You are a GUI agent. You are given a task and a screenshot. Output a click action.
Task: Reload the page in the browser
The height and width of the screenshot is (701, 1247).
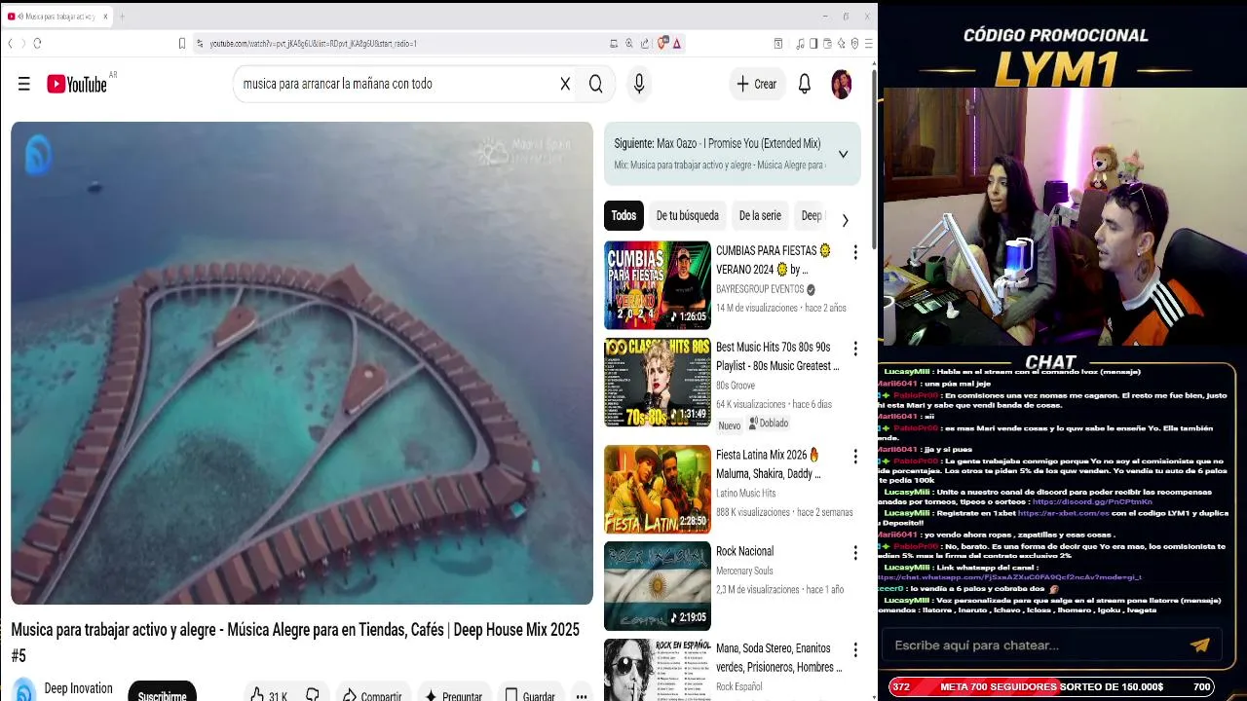tap(37, 43)
